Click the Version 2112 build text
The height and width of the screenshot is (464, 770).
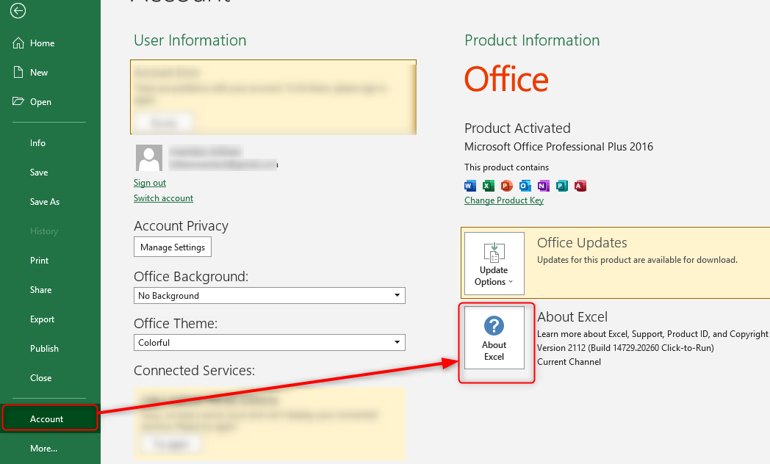[x=626, y=348]
